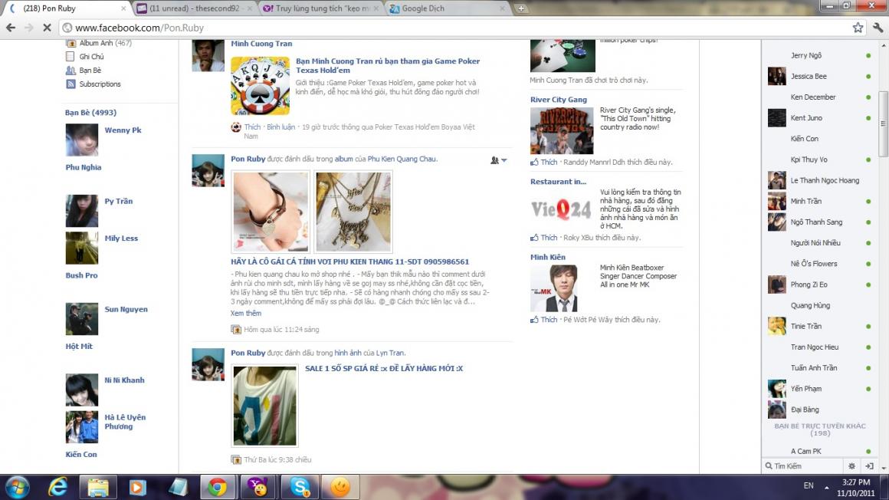889x500 pixels.
Task: Open Phu Kien Quang Chau page link
Action: coord(402,159)
